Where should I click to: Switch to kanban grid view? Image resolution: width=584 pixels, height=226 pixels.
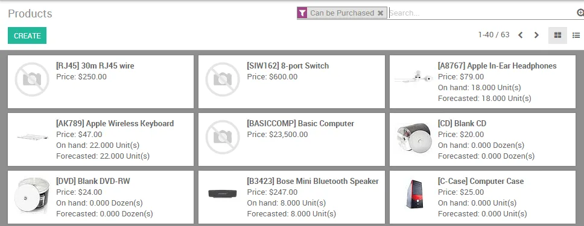point(557,35)
